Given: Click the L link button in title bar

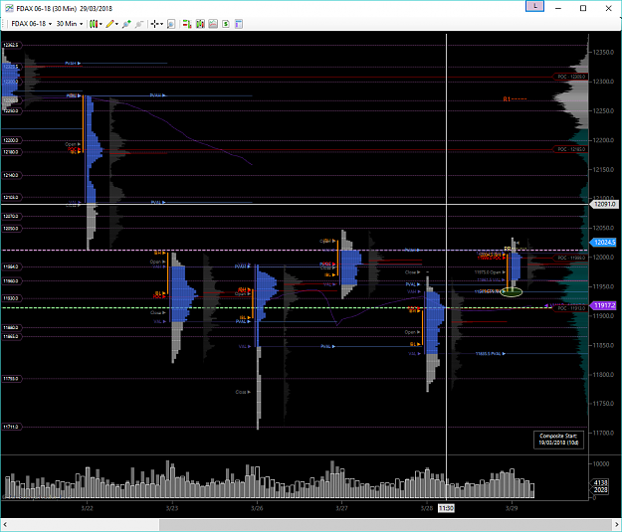Looking at the screenshot, I should coord(534,6).
